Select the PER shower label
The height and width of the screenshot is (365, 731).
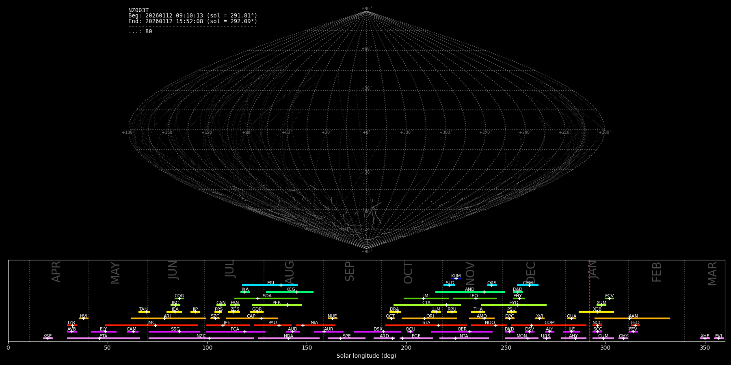[x=277, y=303]
